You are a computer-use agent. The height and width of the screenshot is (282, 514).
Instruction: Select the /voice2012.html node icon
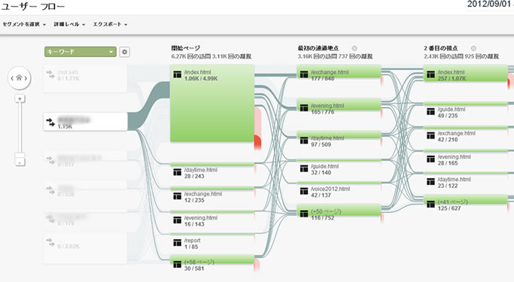tap(304, 191)
